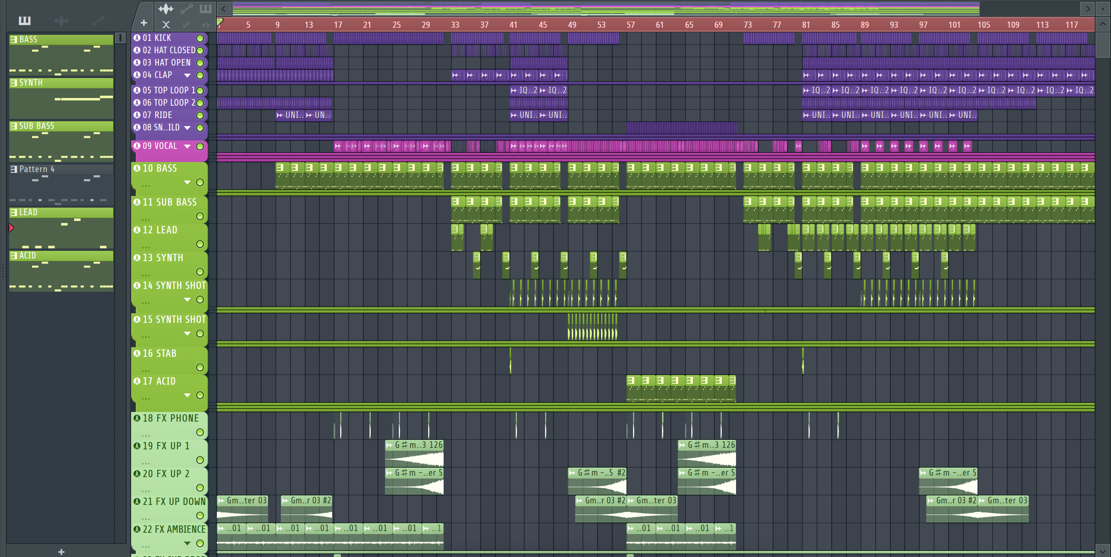Click the ACID pattern icon in picker

pos(14,255)
